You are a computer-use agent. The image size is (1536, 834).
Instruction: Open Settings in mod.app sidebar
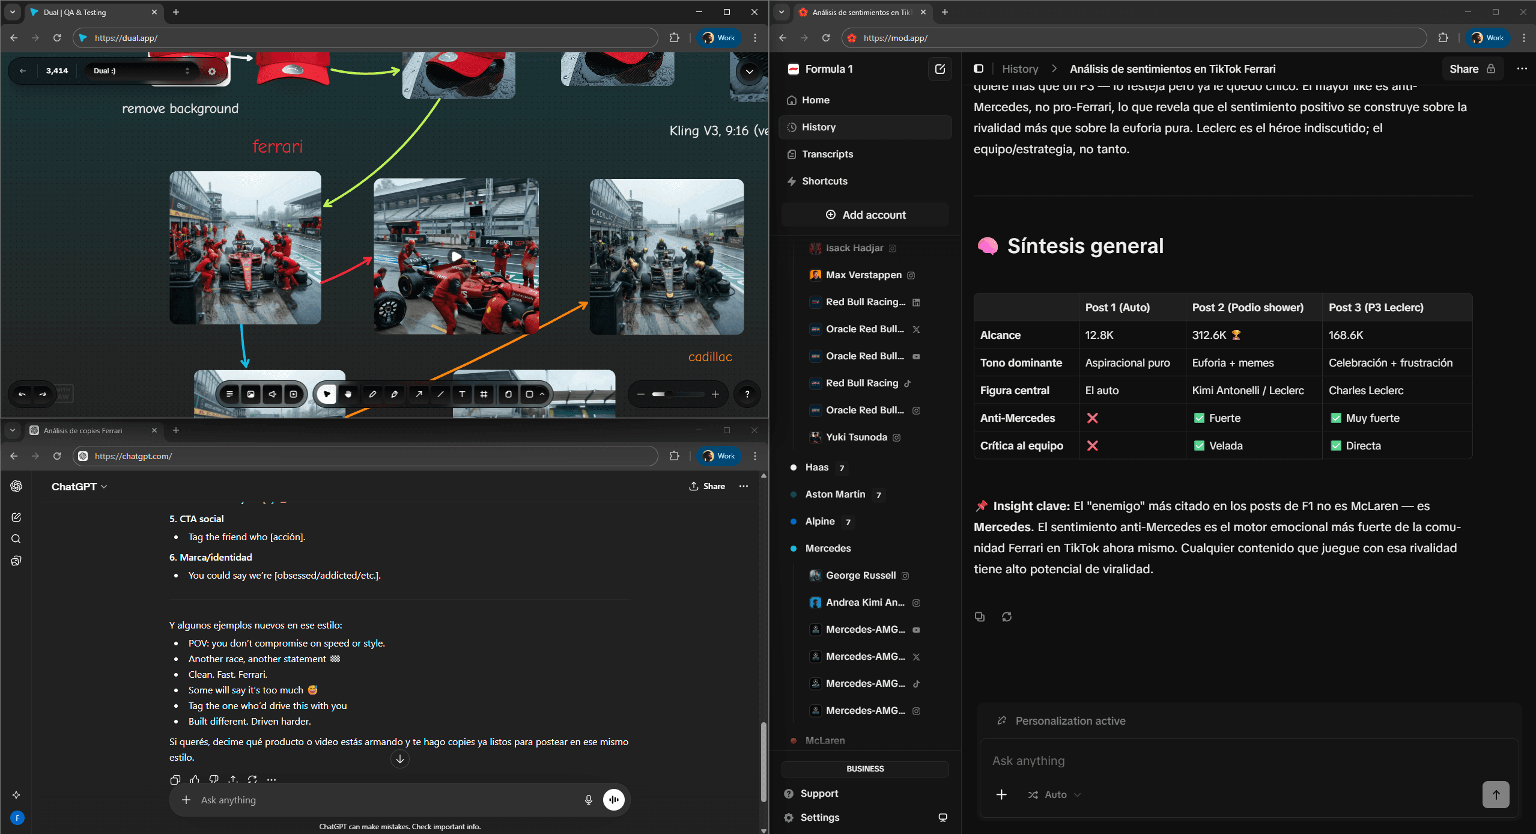click(x=812, y=818)
